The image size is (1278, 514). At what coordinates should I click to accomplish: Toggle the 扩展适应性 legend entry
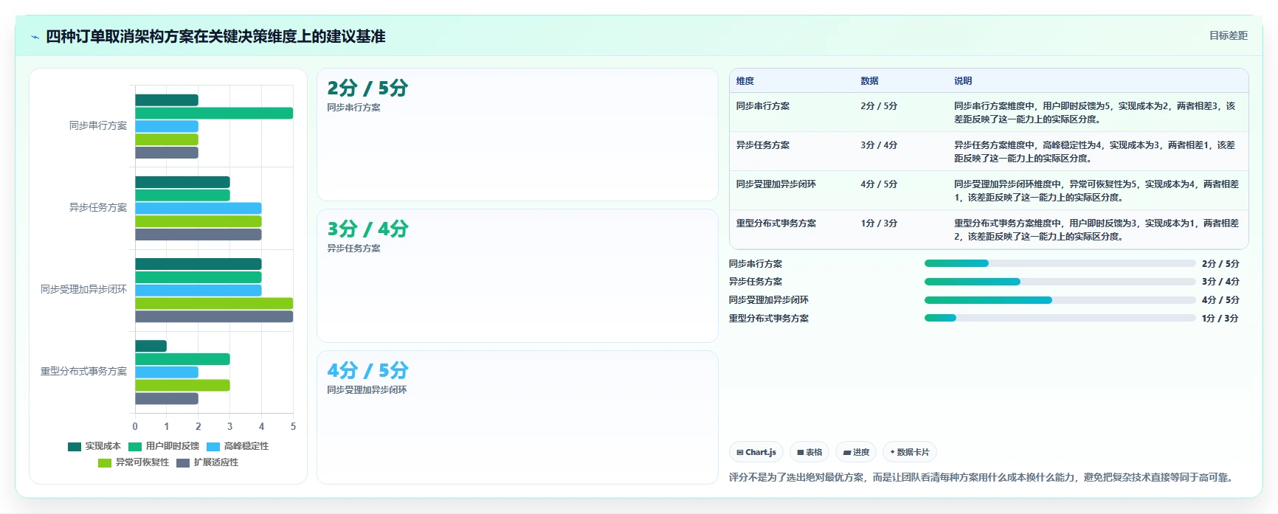tap(207, 462)
